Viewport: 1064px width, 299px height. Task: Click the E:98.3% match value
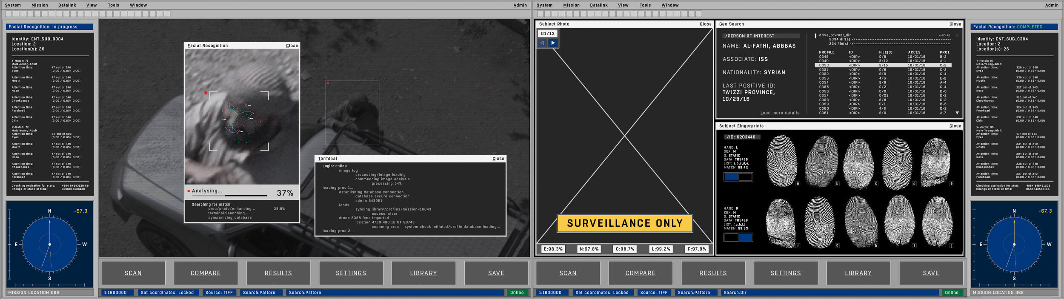553,249
